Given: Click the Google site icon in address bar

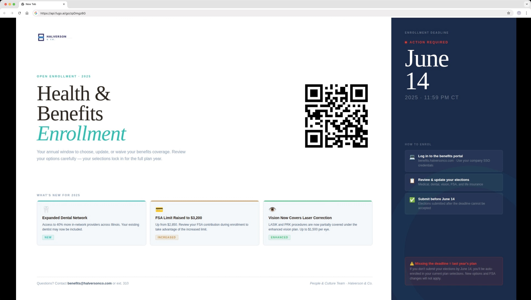Looking at the screenshot, I should coord(36,13).
